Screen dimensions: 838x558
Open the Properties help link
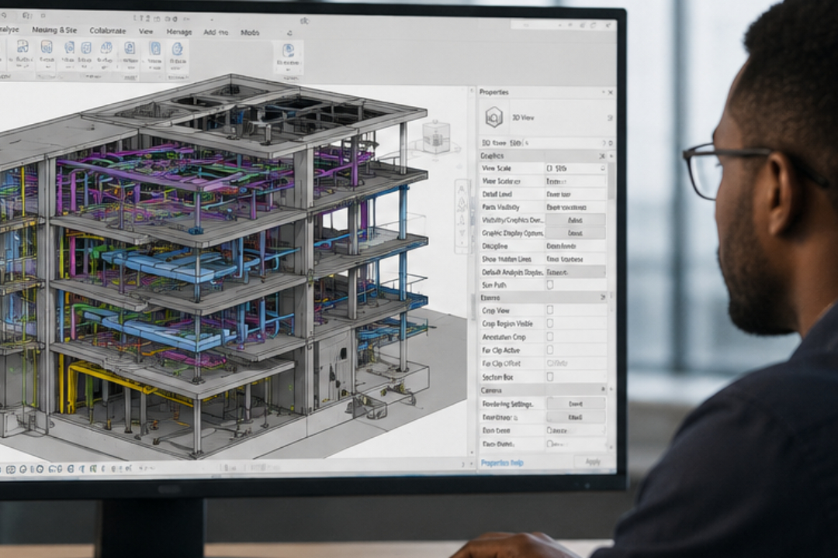(x=502, y=463)
